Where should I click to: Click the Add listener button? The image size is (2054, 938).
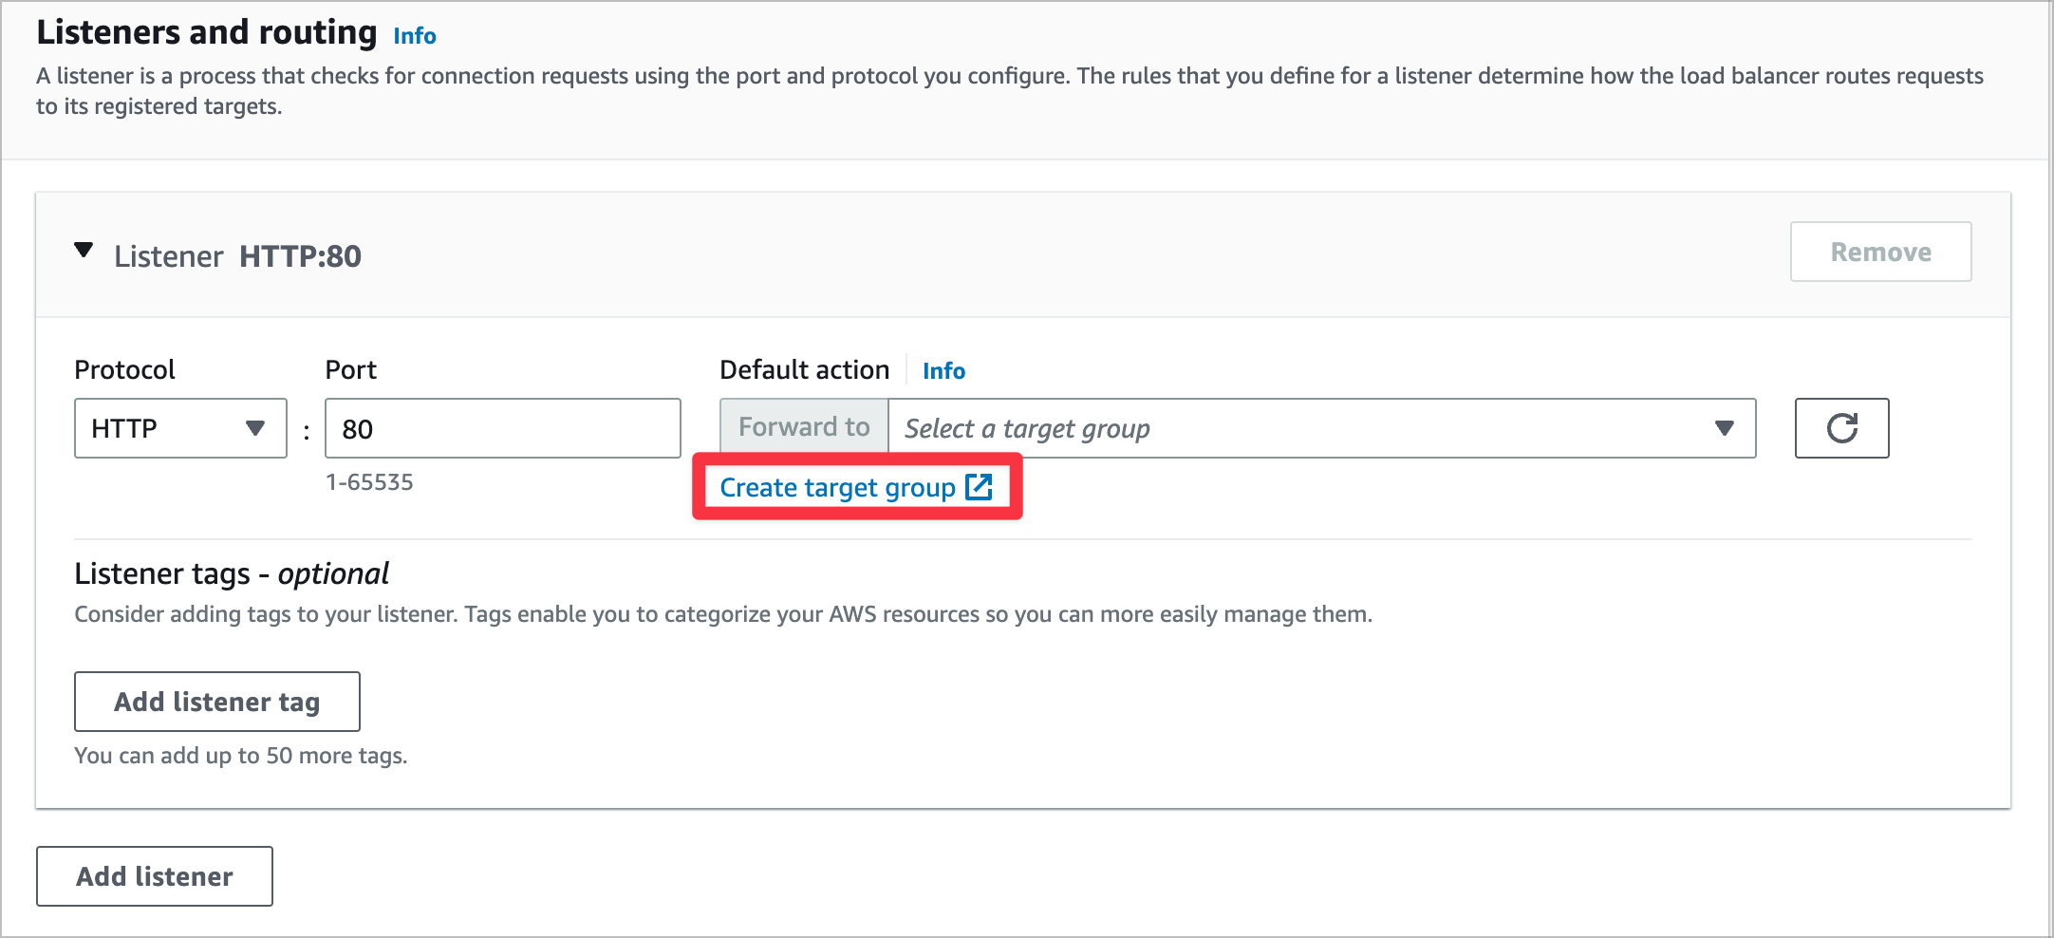click(x=155, y=876)
